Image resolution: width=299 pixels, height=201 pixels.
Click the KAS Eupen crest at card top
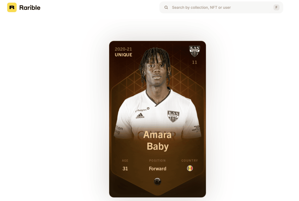(x=194, y=51)
